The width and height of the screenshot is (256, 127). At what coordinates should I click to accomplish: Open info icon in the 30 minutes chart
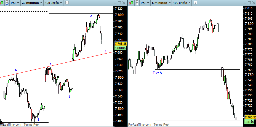[x=67, y=3]
